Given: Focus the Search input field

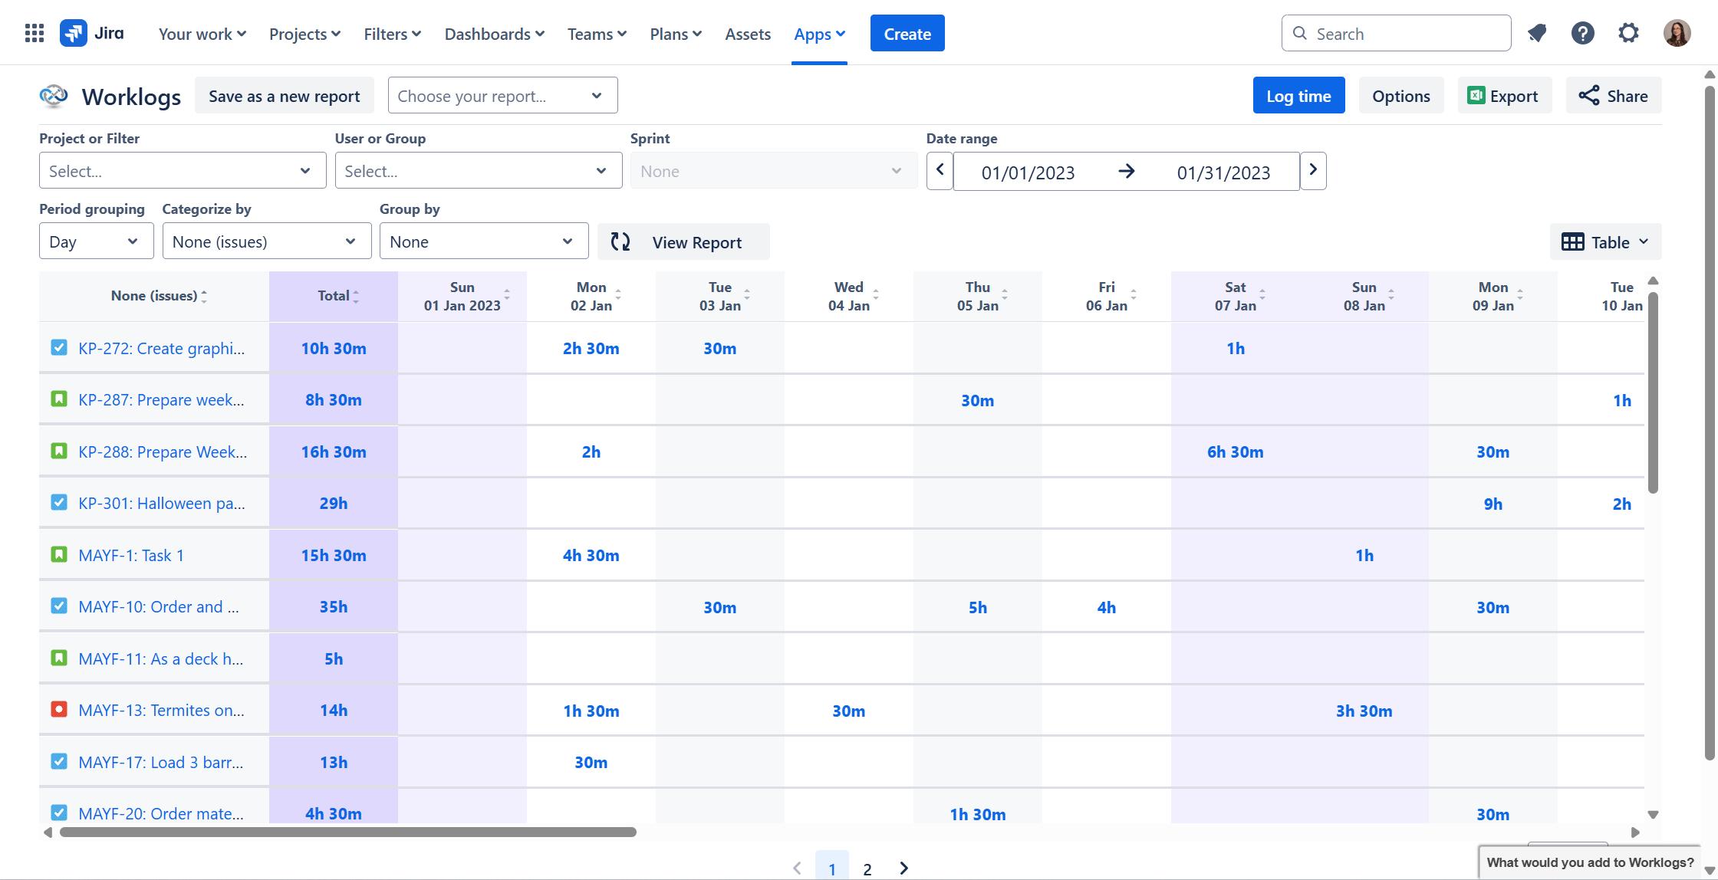Looking at the screenshot, I should click(1396, 33).
